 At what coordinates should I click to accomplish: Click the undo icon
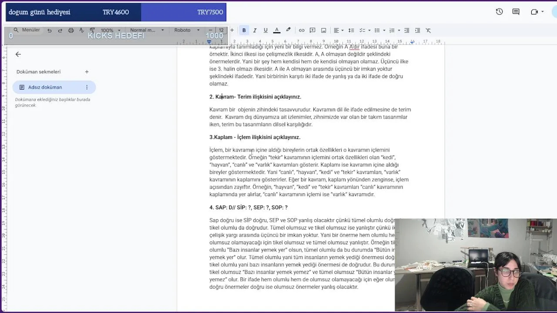[x=49, y=30]
